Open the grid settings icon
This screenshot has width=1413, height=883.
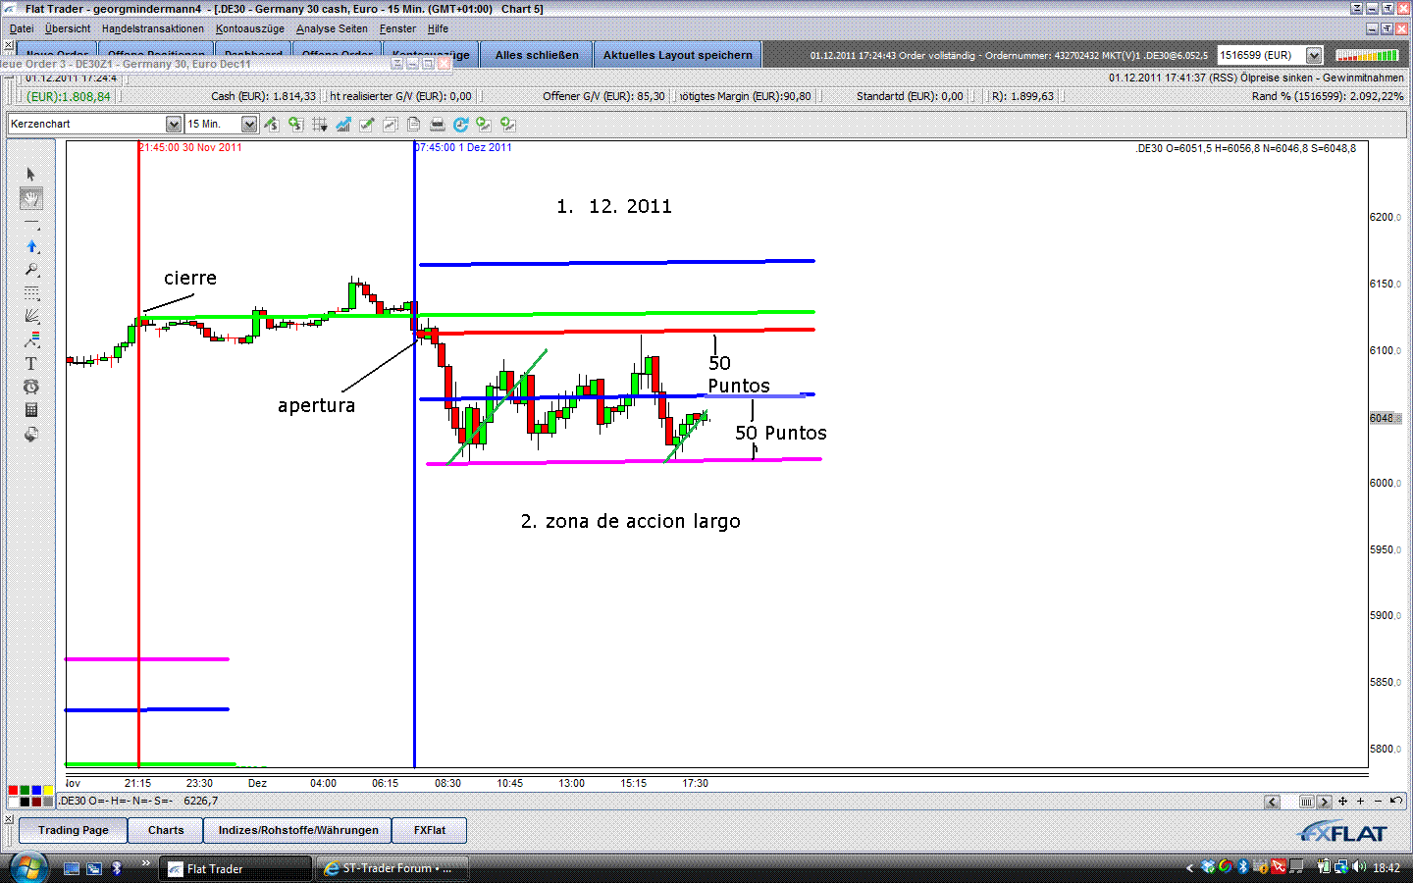(320, 124)
